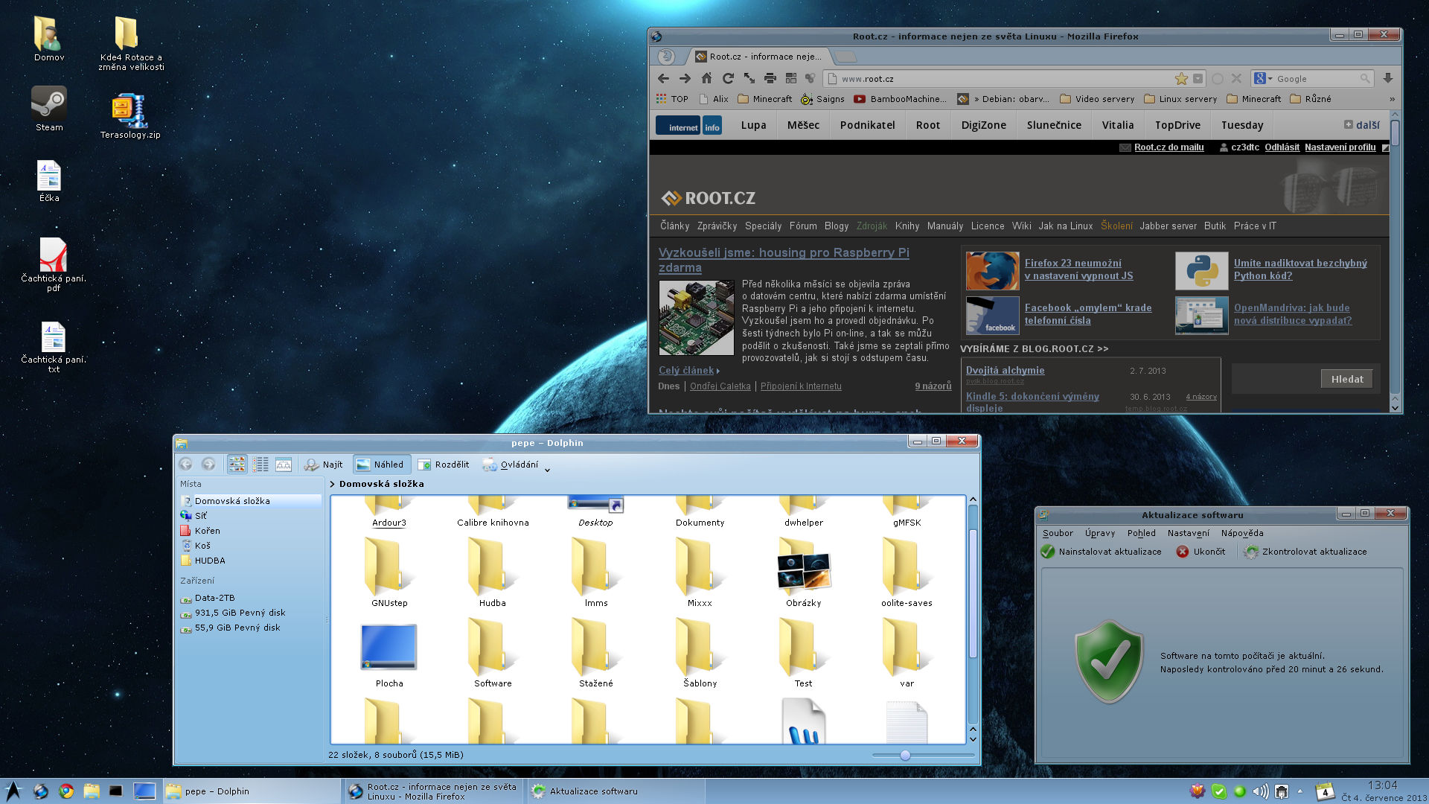Click Nainstalovat aktualizace button
1429x804 pixels.
(1101, 552)
